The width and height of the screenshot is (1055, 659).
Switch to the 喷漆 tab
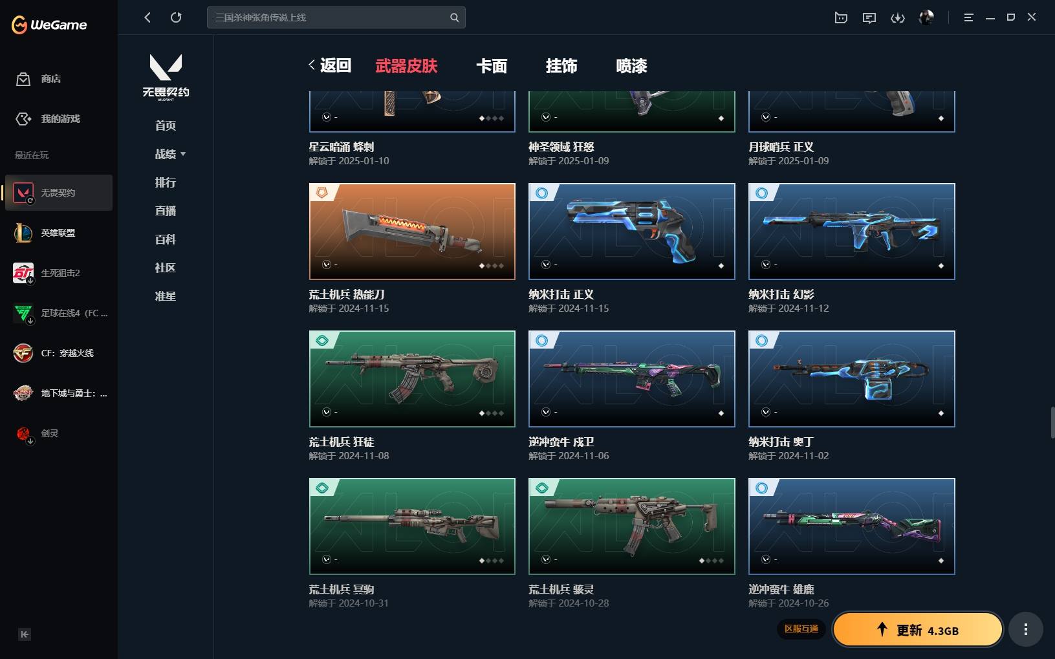click(x=631, y=66)
